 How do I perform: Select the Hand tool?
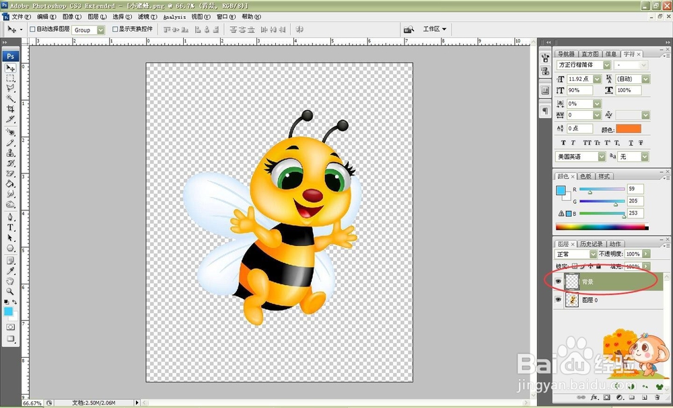click(10, 282)
